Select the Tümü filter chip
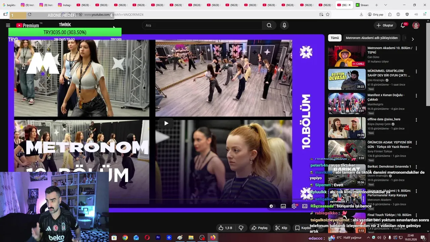The height and width of the screenshot is (242, 430). point(335,38)
